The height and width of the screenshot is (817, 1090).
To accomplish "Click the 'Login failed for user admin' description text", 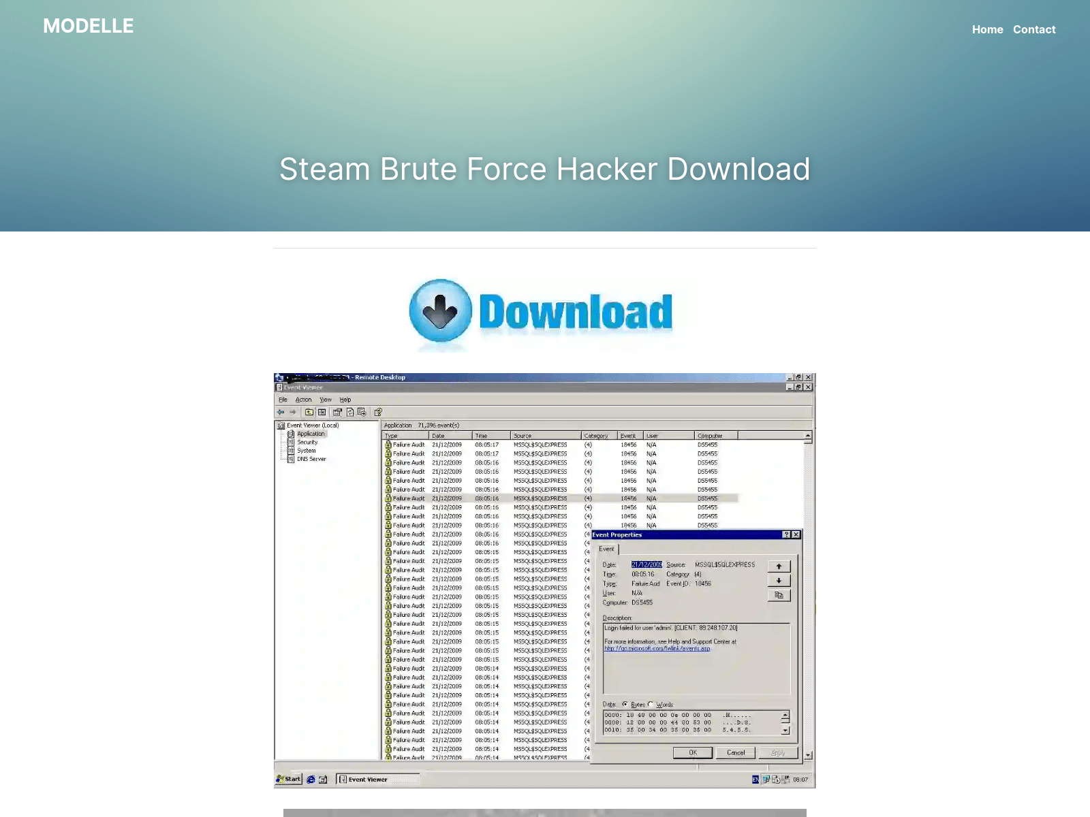I will point(670,628).
